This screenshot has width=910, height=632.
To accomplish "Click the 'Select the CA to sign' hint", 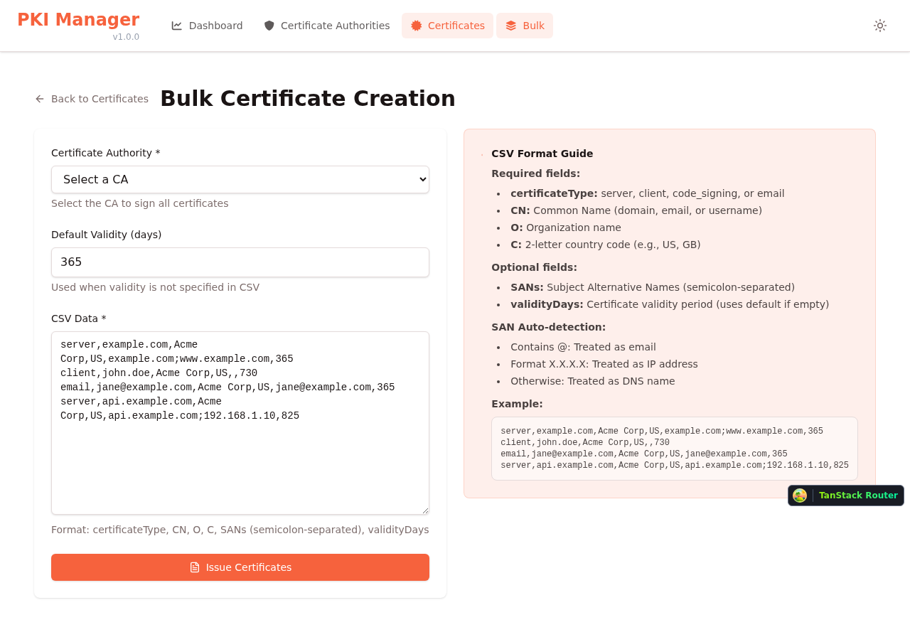I will pyautogui.click(x=140, y=203).
